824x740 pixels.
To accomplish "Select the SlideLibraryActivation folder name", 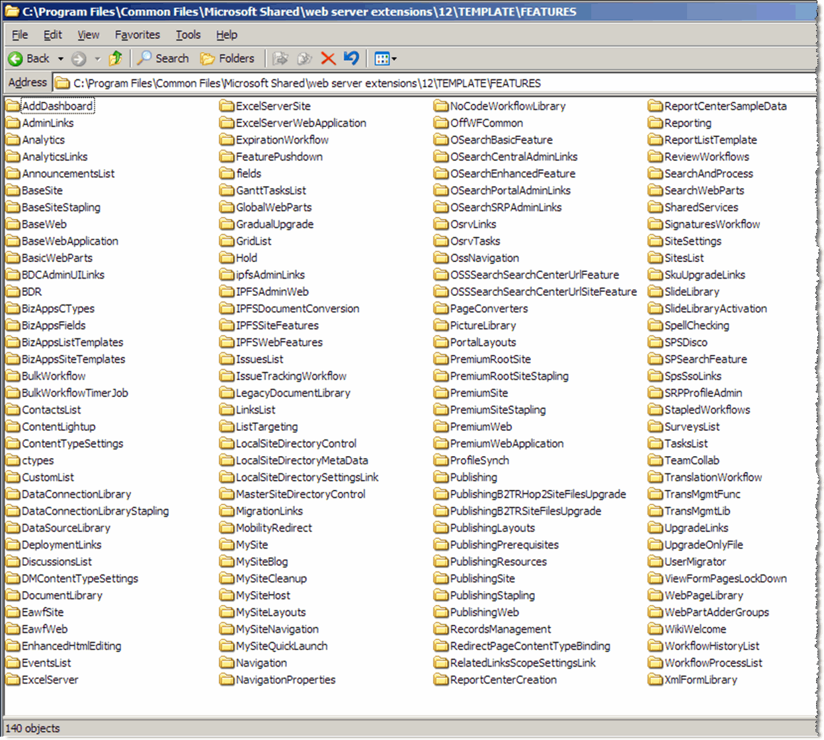I will [x=716, y=308].
